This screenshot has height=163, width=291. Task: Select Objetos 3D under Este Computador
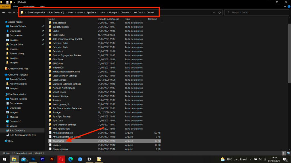pyautogui.click(x=15, y=121)
